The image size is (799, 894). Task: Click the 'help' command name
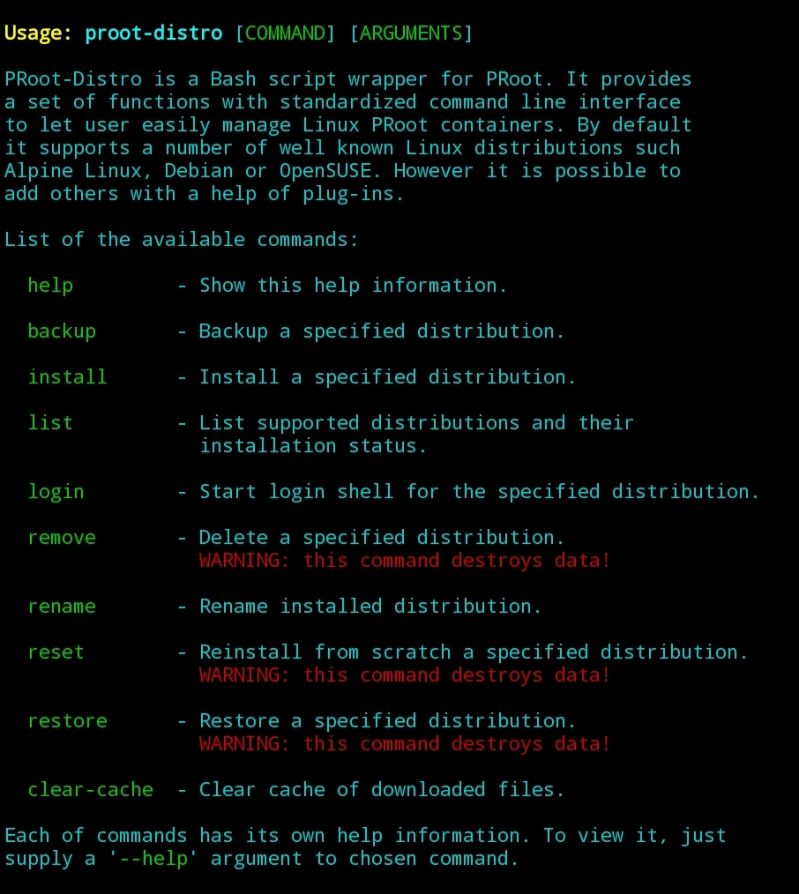(51, 285)
